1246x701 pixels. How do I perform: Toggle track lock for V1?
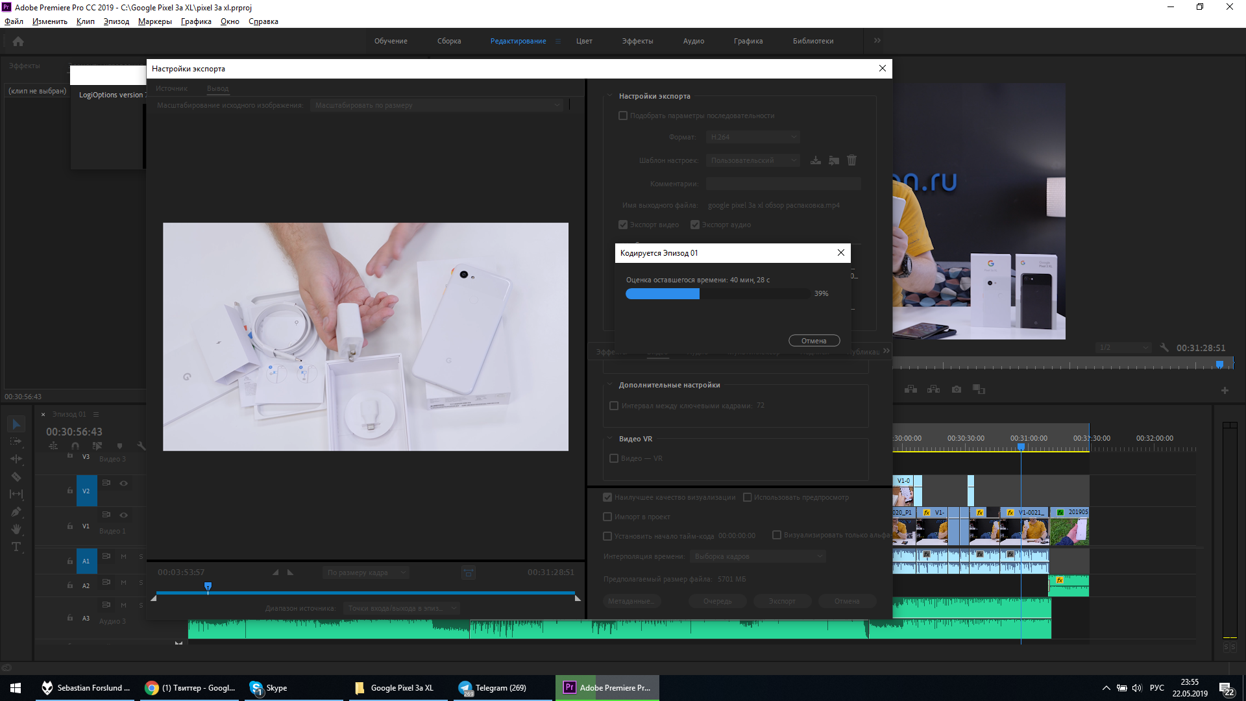click(70, 526)
